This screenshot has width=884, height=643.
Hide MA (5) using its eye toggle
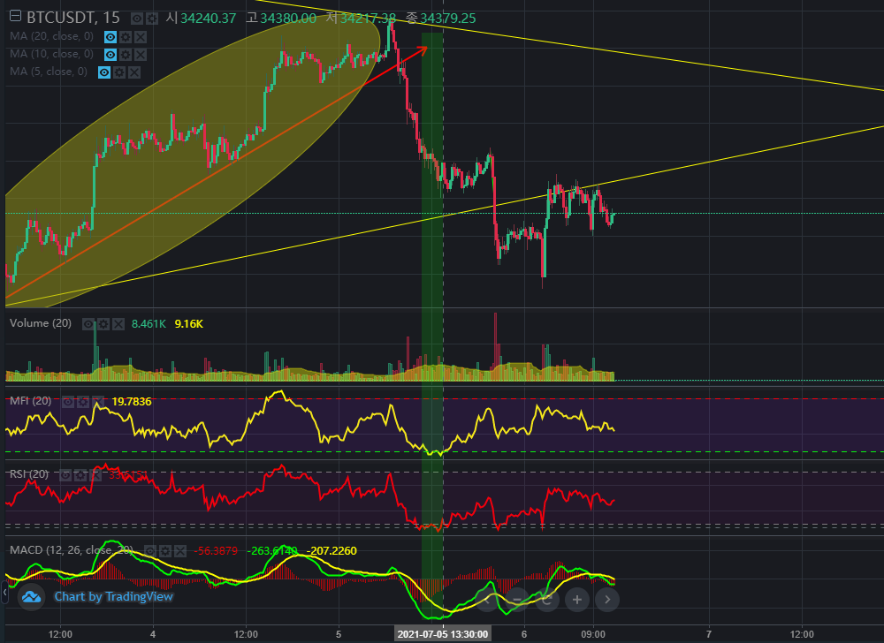pyautogui.click(x=104, y=72)
